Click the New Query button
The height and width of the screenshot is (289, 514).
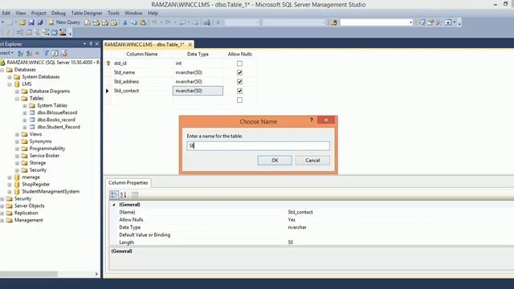point(64,22)
